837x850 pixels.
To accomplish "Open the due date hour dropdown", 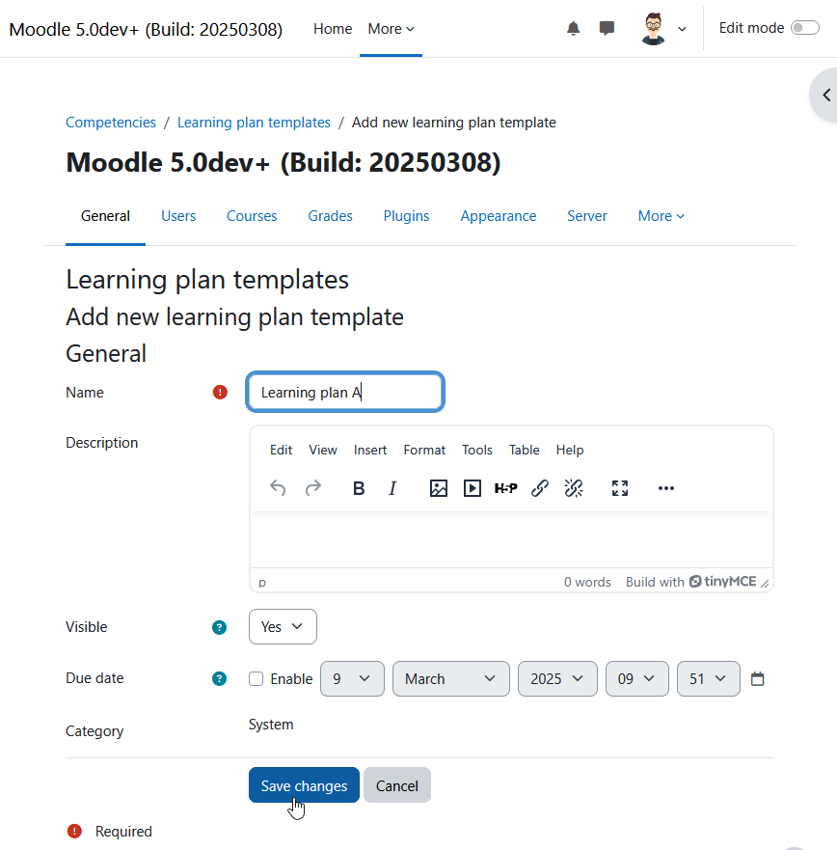I will pos(637,678).
